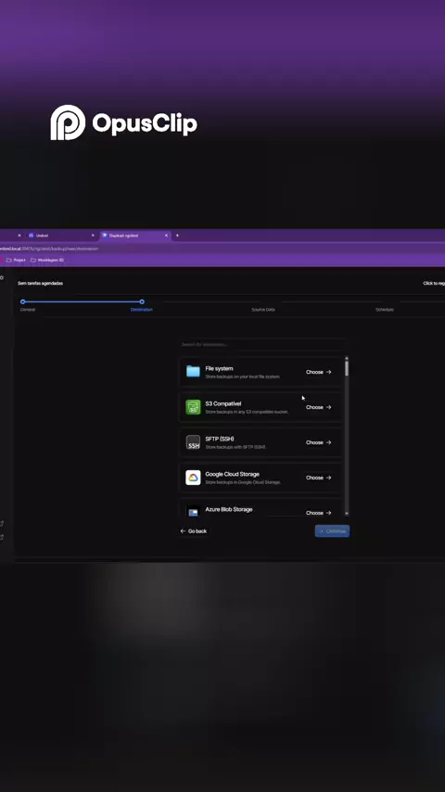The image size is (445, 792).
Task: Open the Project bookmarks folder
Action: point(16,260)
